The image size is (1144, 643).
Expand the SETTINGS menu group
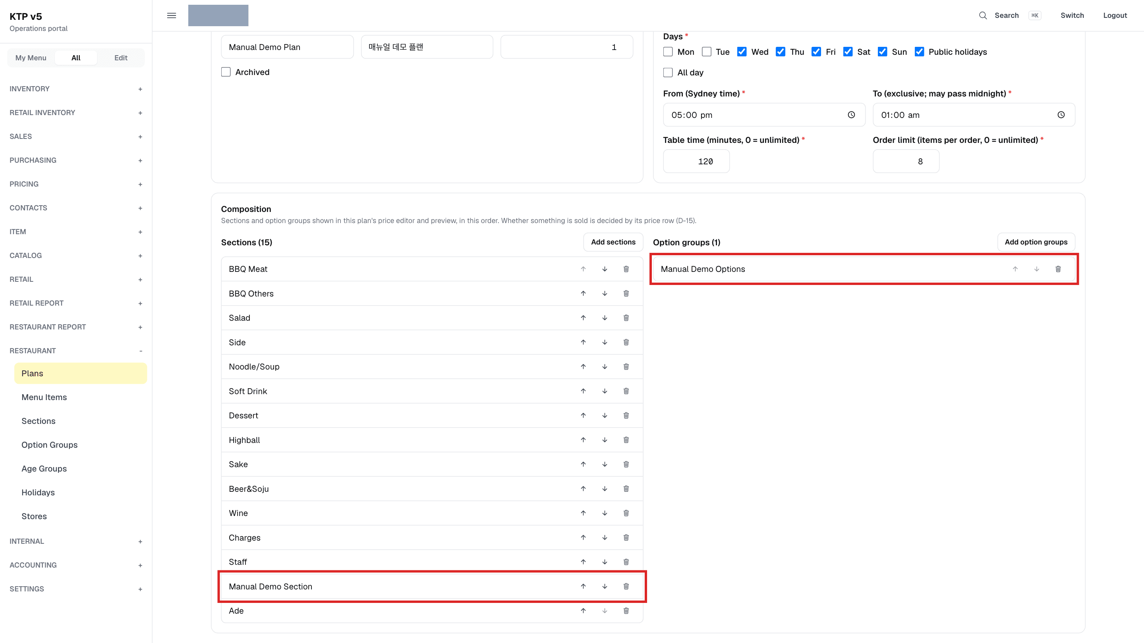[x=76, y=589]
